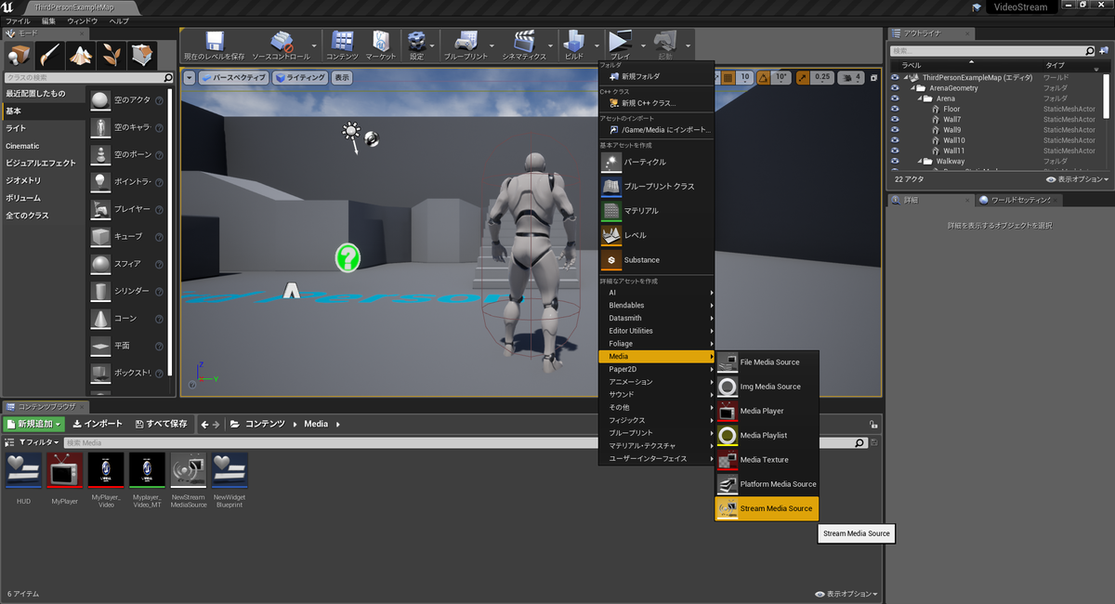Select the Paint mode brush icon
Viewport: 1115px width, 604px height.
(51, 55)
